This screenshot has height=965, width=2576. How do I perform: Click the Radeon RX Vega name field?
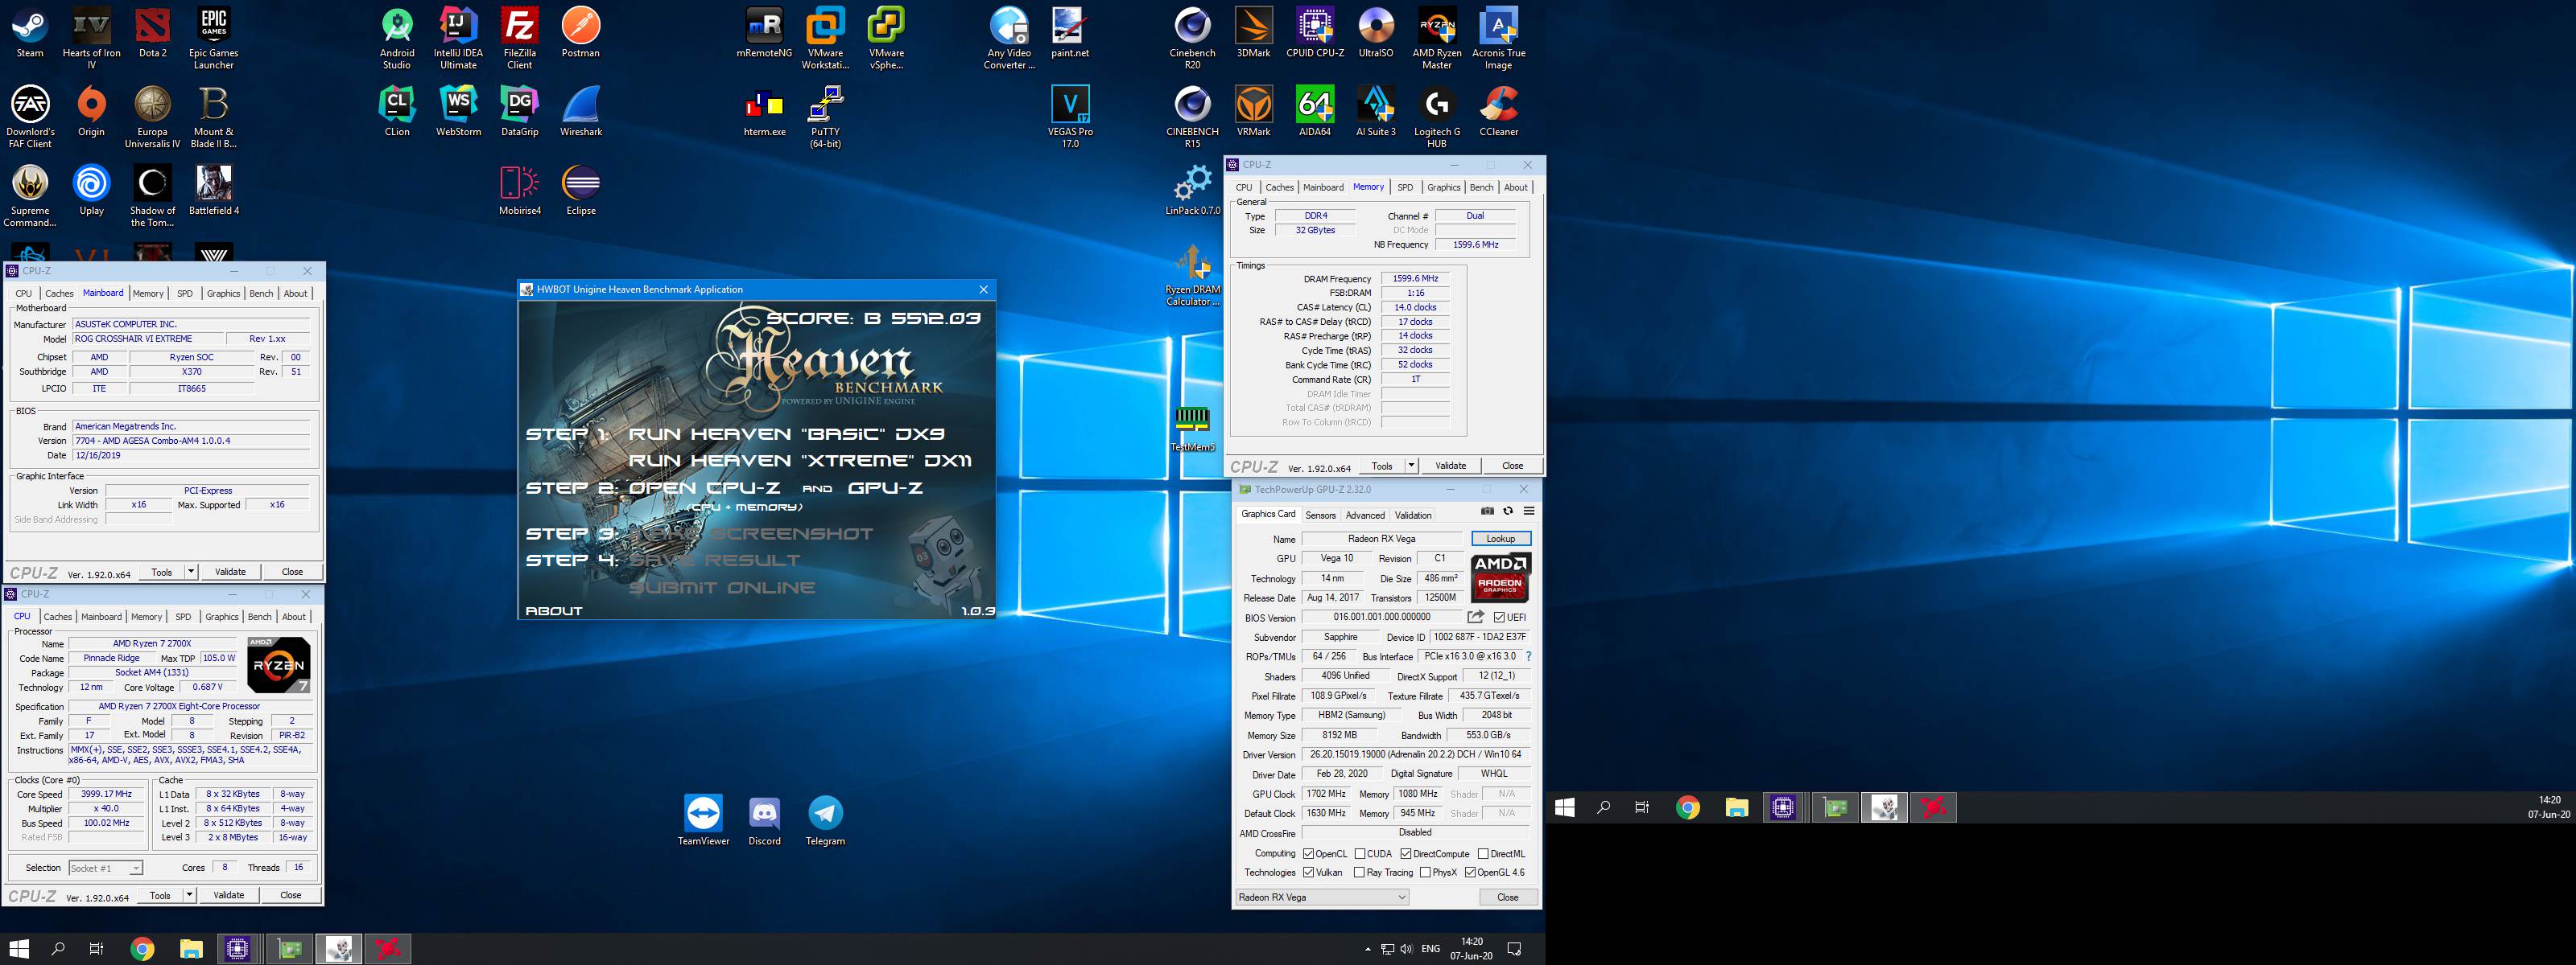[x=1382, y=539]
